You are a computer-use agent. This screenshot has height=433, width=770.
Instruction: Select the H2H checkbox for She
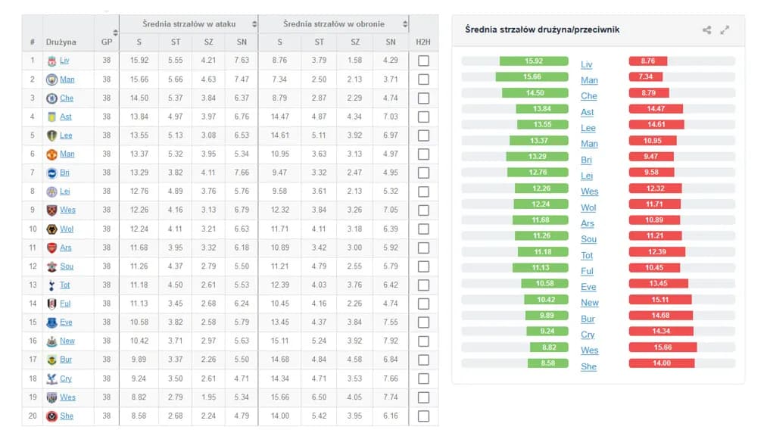tap(423, 416)
